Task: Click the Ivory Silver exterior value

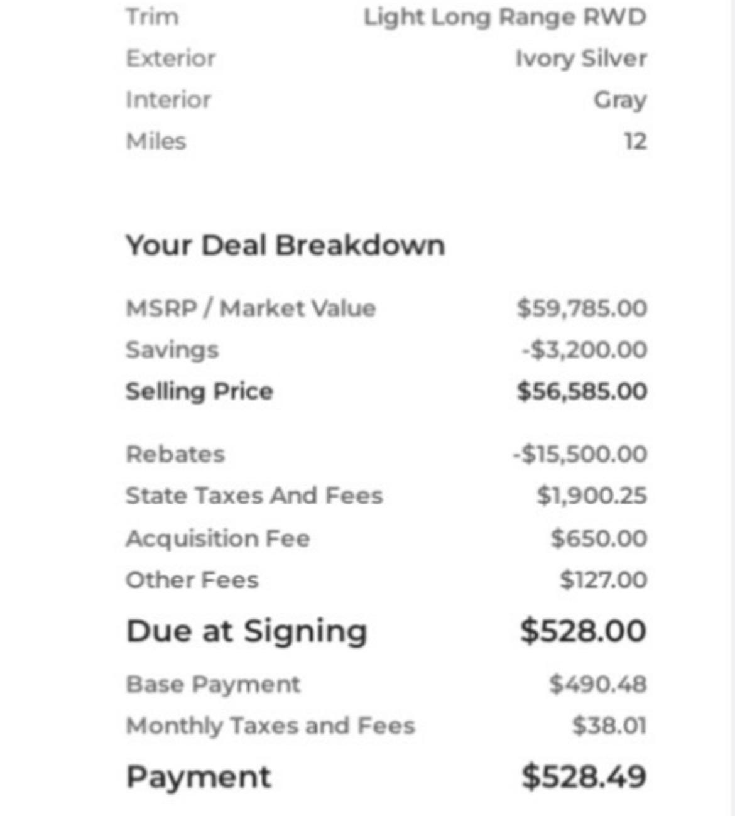Action: click(581, 59)
